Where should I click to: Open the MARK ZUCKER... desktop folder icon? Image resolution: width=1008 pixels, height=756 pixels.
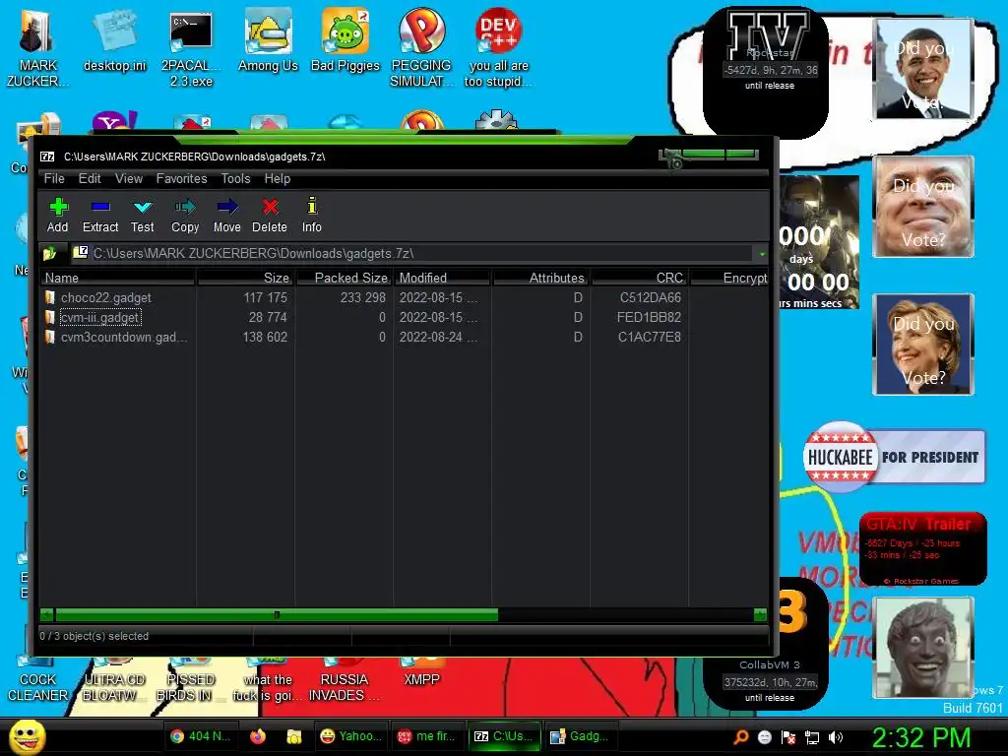coord(37,48)
